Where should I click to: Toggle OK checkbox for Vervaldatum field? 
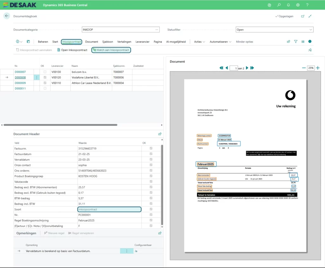151,160
